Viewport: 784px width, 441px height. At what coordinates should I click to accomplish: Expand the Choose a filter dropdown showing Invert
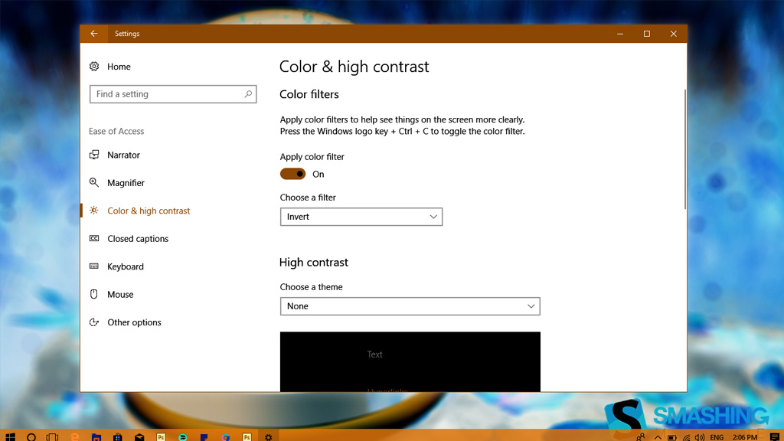(361, 217)
